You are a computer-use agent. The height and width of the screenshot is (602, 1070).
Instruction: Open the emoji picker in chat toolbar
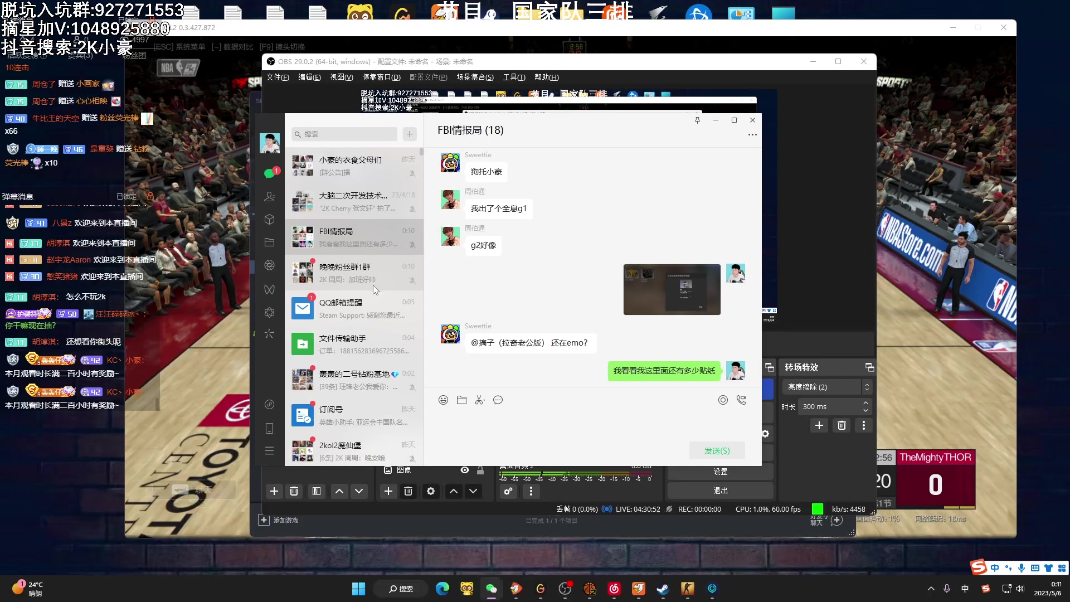tap(444, 400)
